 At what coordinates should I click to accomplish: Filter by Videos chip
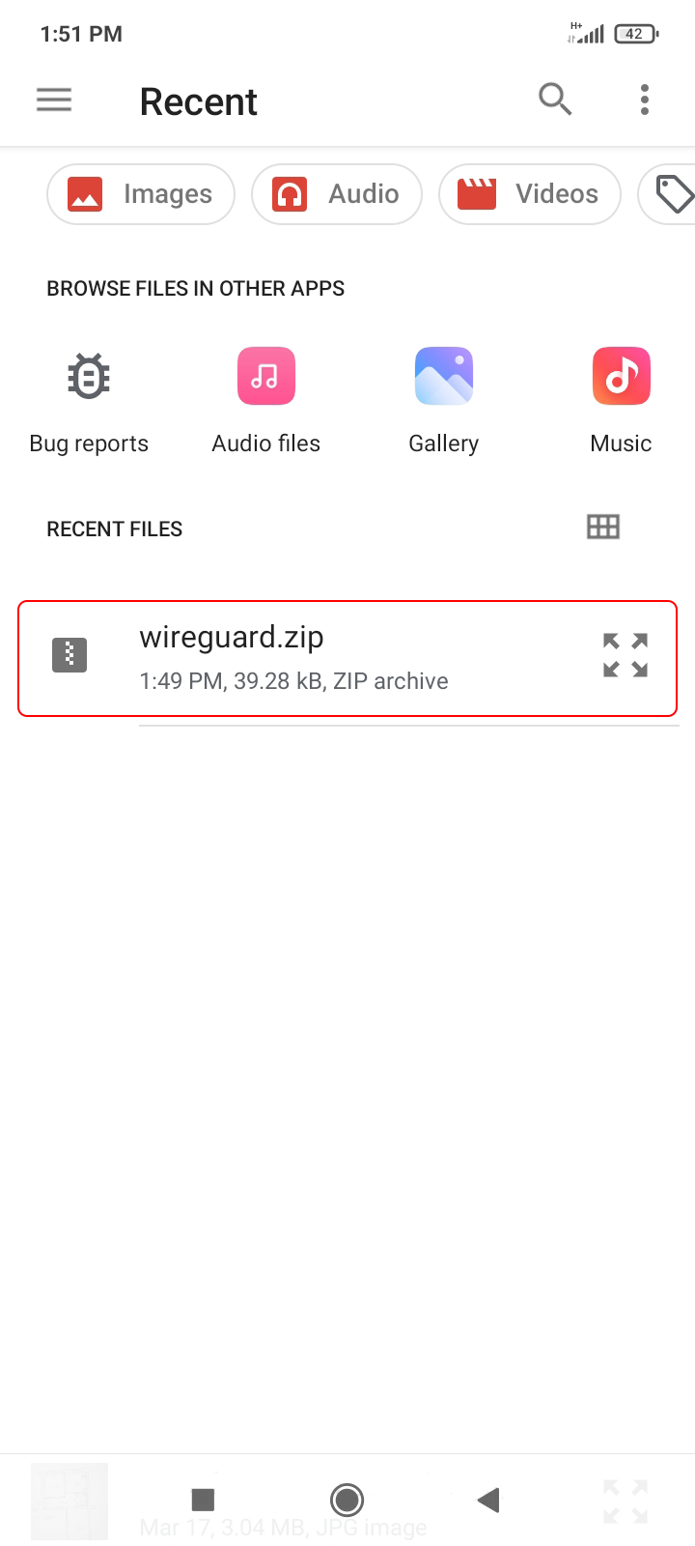pyautogui.click(x=530, y=194)
